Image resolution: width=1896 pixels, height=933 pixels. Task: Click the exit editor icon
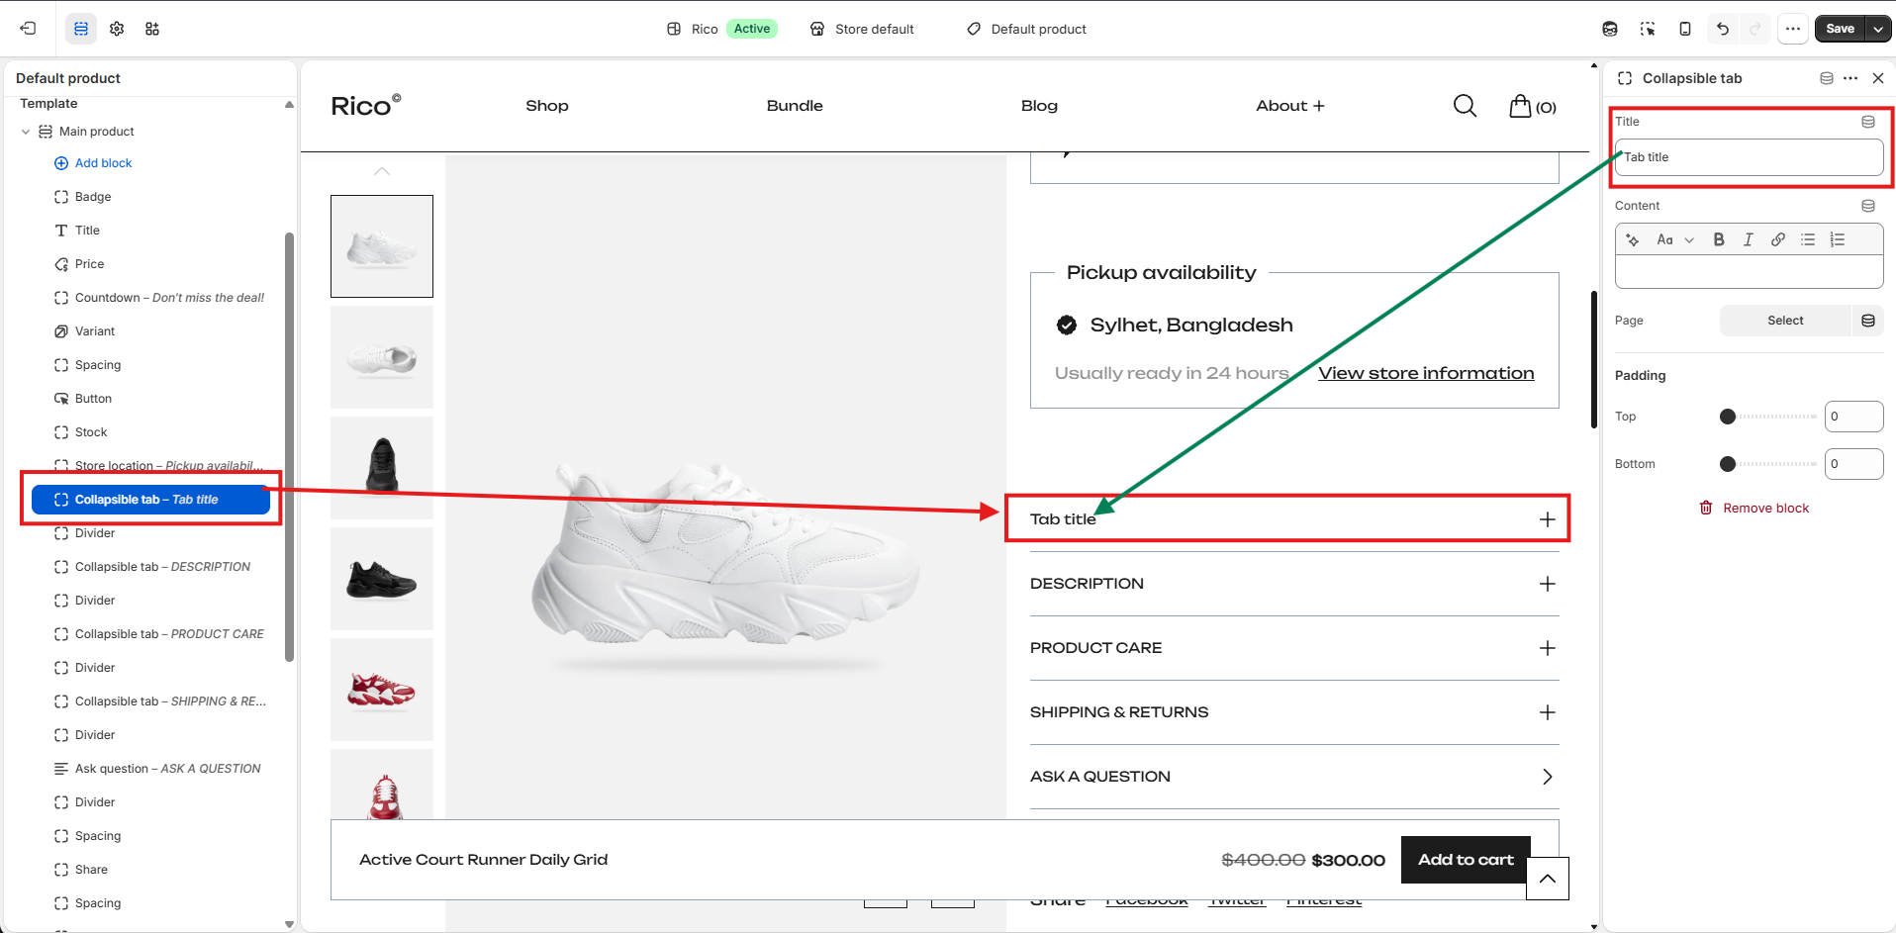pos(28,29)
